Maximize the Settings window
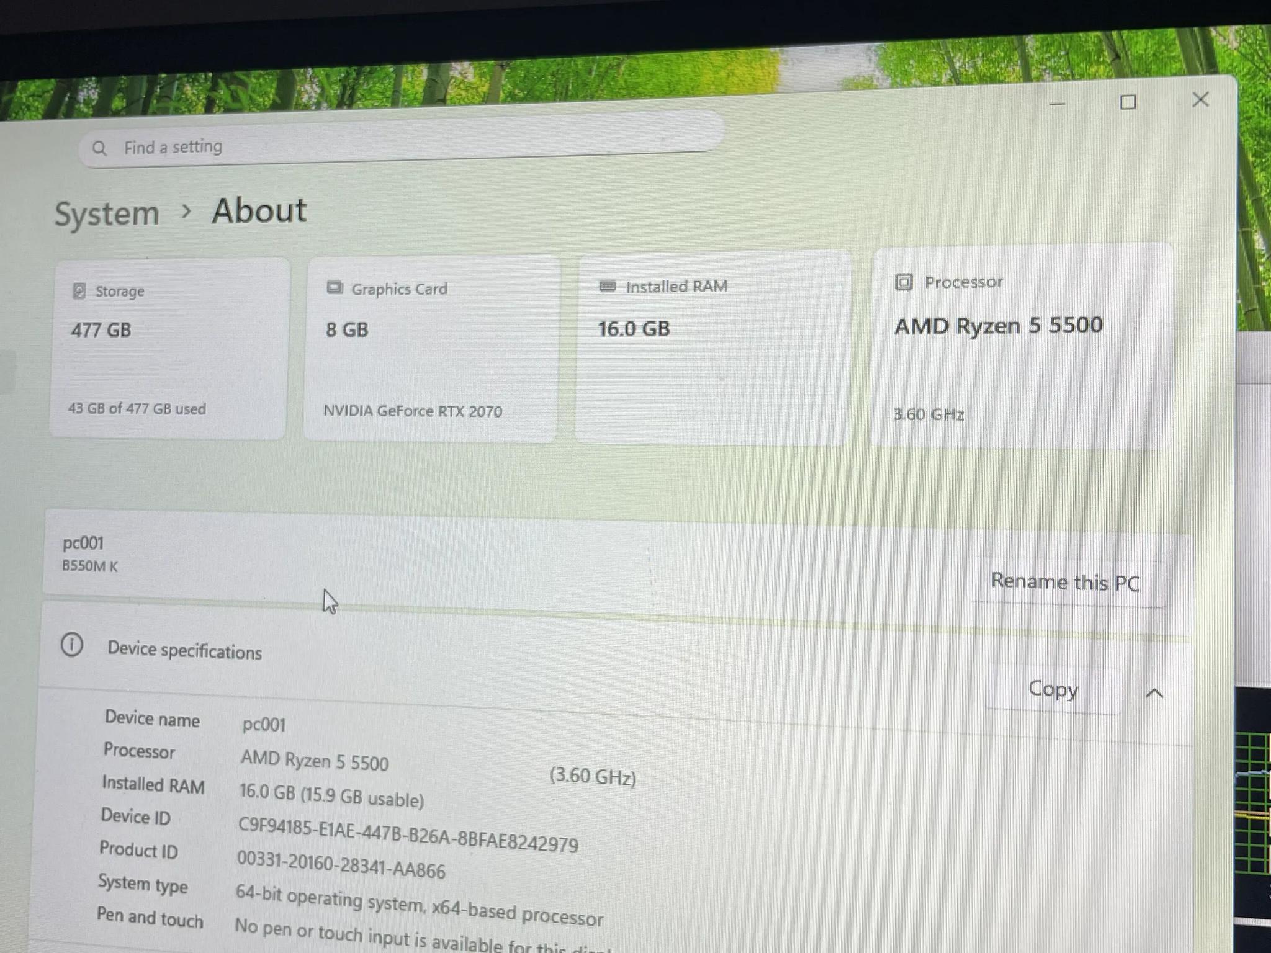The height and width of the screenshot is (953, 1271). 1128,102
